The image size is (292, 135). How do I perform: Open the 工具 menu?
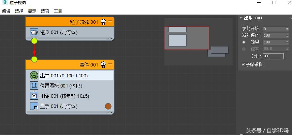tap(58, 11)
